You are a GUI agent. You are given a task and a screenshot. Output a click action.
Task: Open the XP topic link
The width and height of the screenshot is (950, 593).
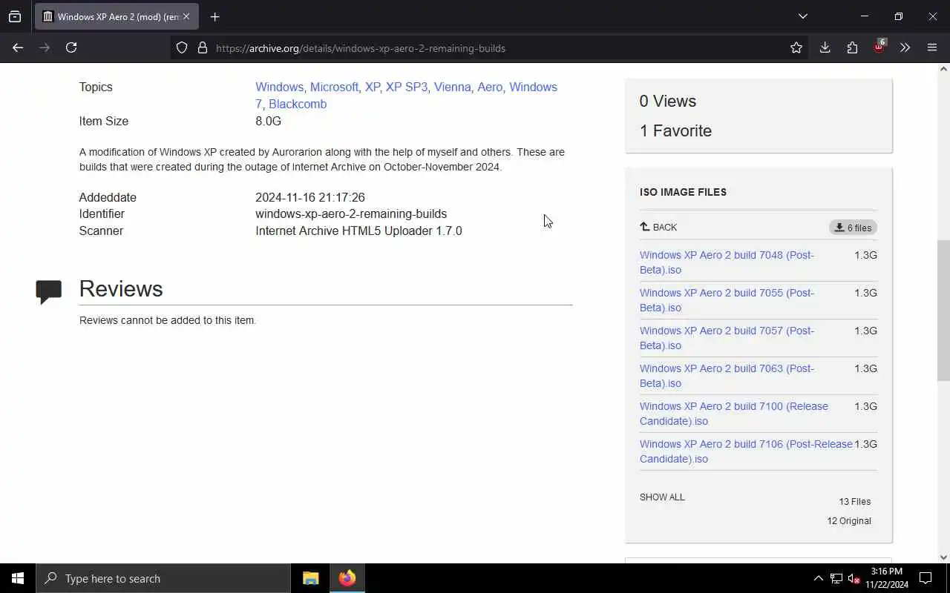point(372,87)
